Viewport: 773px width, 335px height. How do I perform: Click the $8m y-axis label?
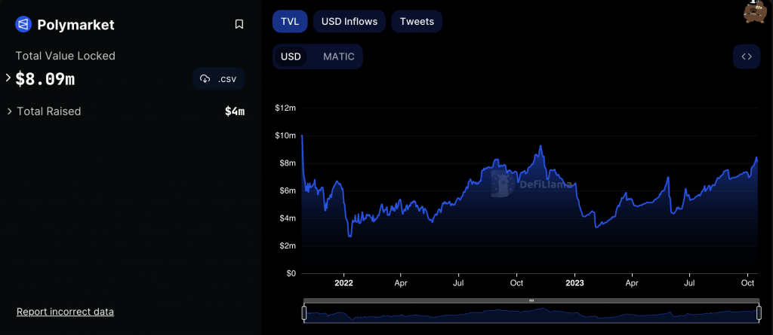pyautogui.click(x=288, y=163)
